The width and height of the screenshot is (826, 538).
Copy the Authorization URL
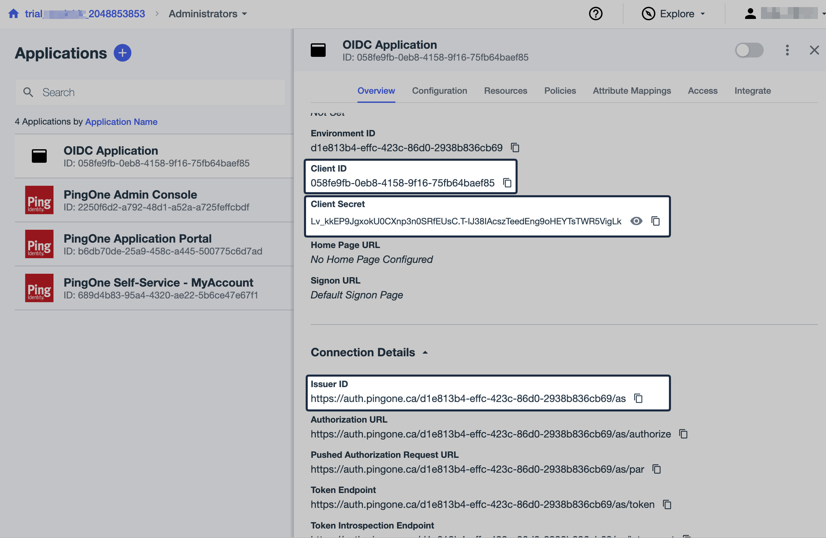click(x=683, y=433)
